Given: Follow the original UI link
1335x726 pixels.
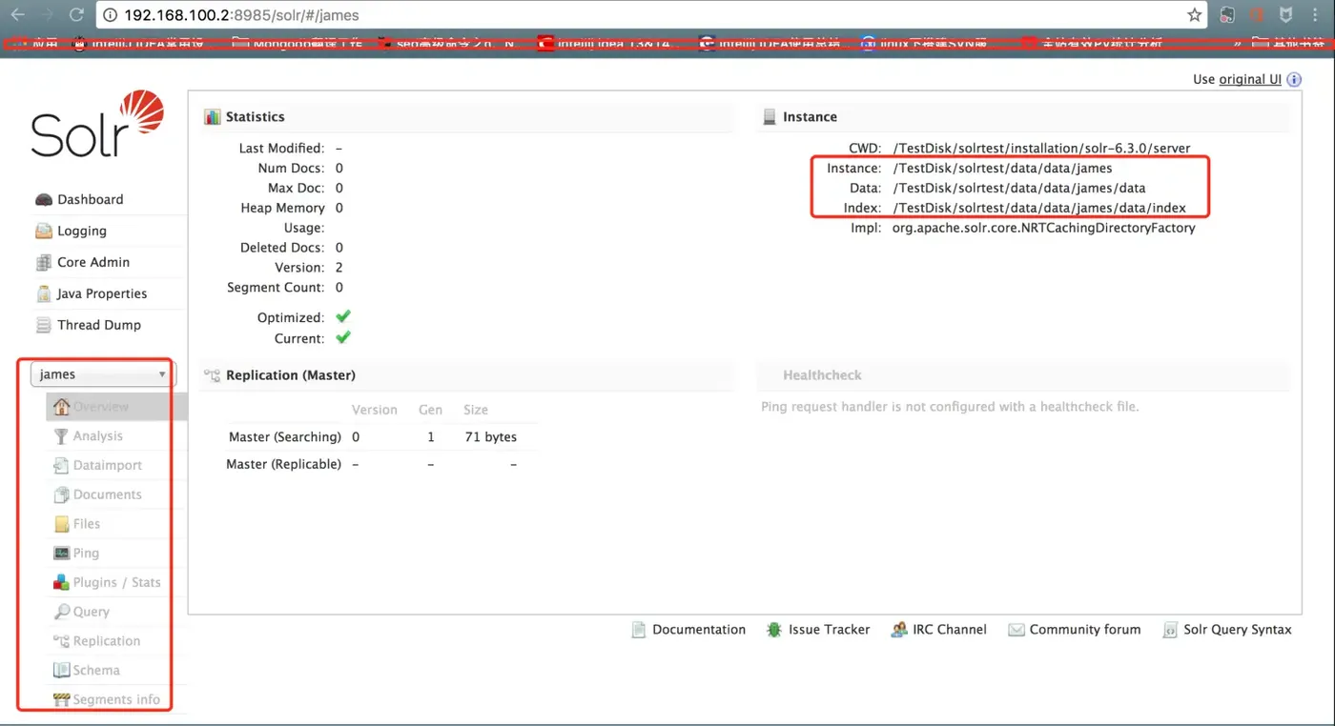Looking at the screenshot, I should [1250, 80].
